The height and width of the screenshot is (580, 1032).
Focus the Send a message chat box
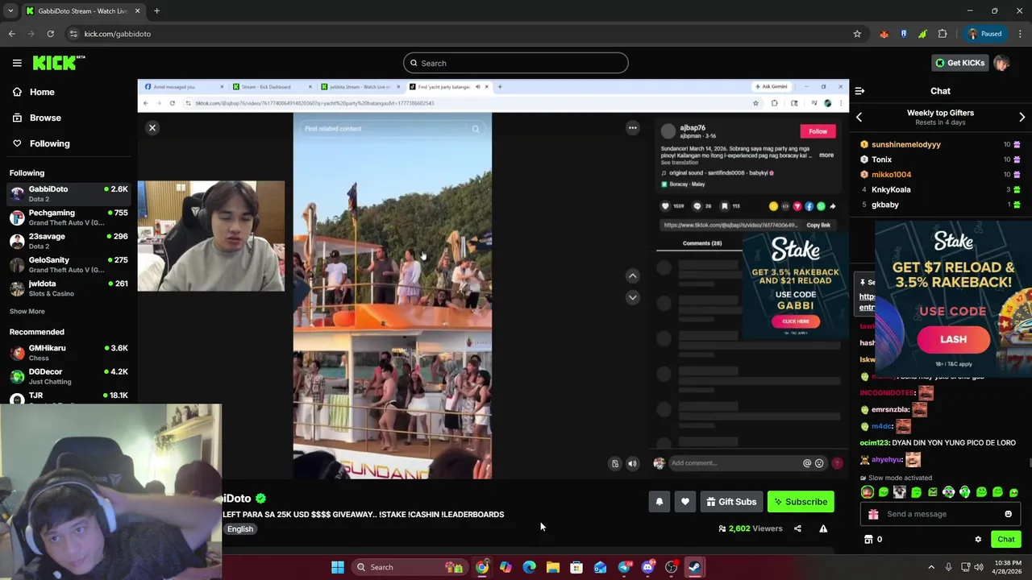pyautogui.click(x=940, y=514)
